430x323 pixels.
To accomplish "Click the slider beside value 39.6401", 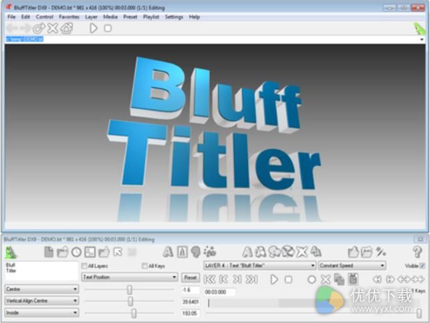I will click(x=130, y=302).
